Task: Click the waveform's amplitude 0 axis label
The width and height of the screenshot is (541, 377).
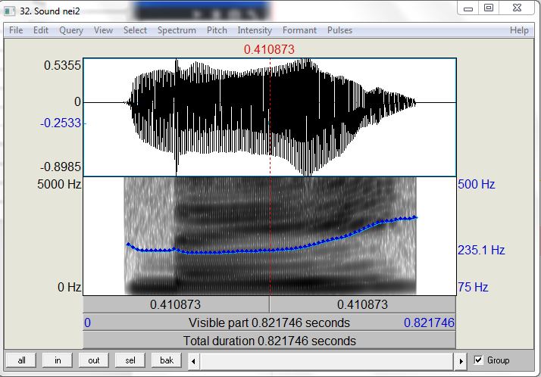Action: coord(77,101)
